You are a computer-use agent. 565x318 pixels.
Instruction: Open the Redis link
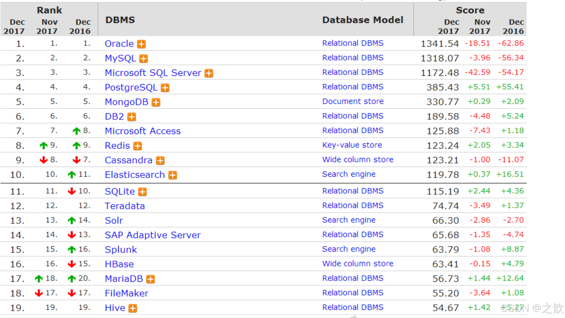point(117,146)
